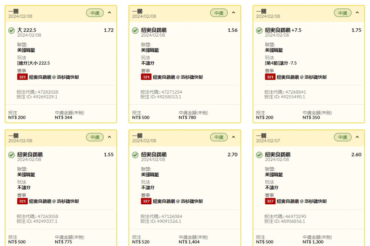The height and width of the screenshot is (246, 370).
Task: Click the matchup text on the 大 222.5 card
Action: [54, 77]
